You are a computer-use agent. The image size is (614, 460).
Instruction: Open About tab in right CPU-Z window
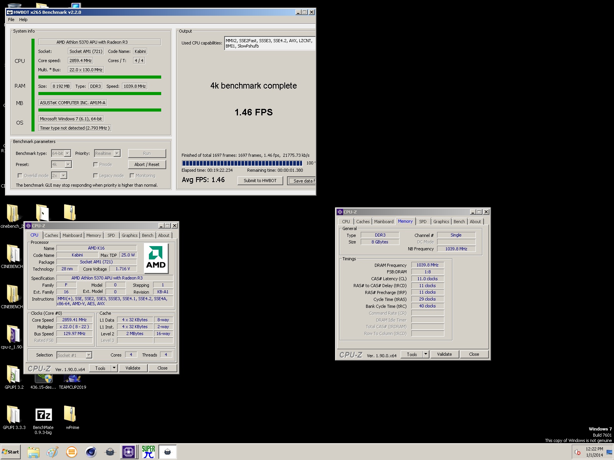point(475,222)
